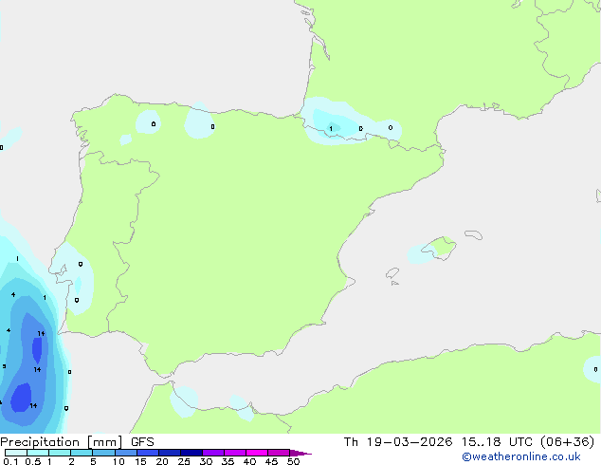This screenshot has height=465, width=601.
Task: Click the "30" legend scale label
Action: coord(206,461)
